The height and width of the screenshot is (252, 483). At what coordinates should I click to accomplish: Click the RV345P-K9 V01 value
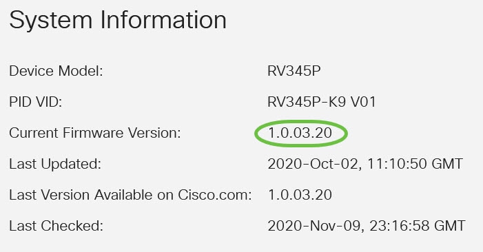(322, 102)
